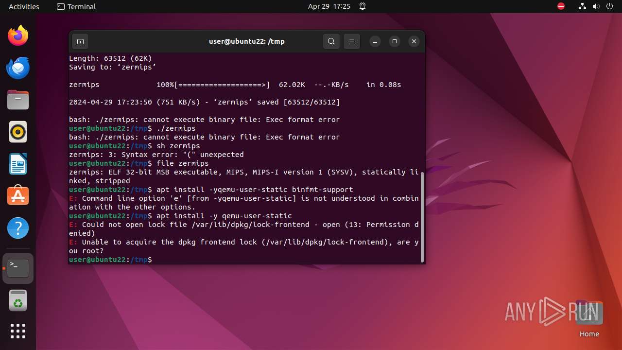Close the terminal window

[x=414, y=41]
